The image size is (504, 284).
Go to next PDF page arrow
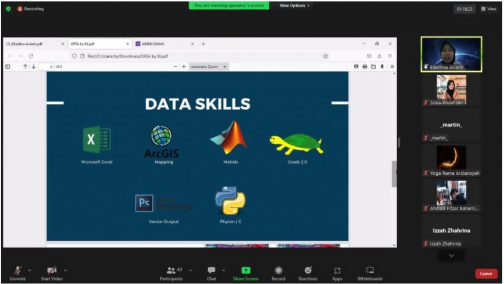pyautogui.click(x=34, y=66)
